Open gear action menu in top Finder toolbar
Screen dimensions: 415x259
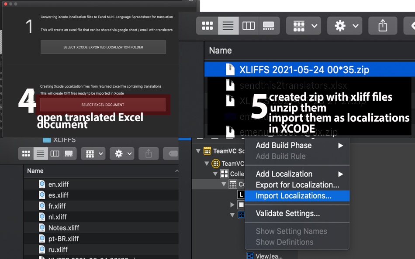pyautogui.click(x=345, y=26)
